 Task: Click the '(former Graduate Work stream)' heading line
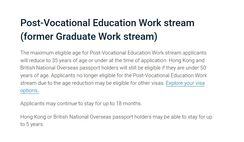click(89, 37)
